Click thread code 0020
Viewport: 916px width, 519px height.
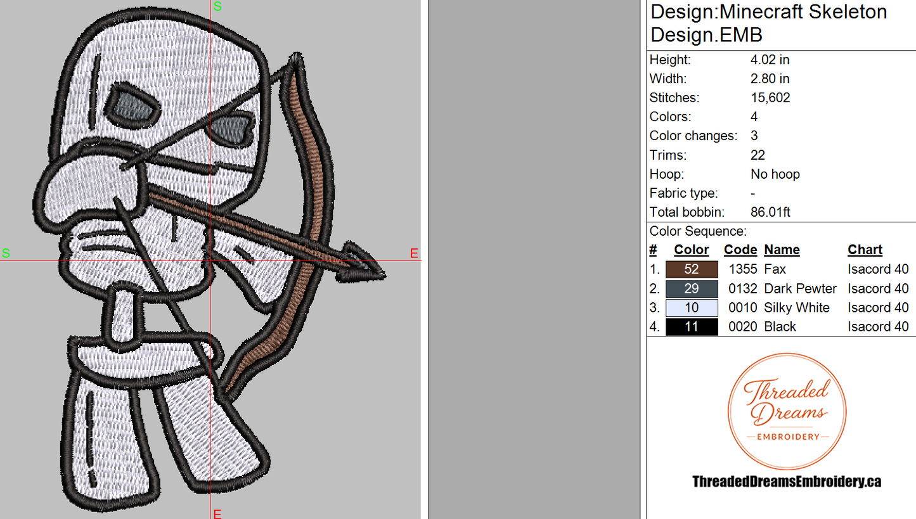(x=742, y=326)
